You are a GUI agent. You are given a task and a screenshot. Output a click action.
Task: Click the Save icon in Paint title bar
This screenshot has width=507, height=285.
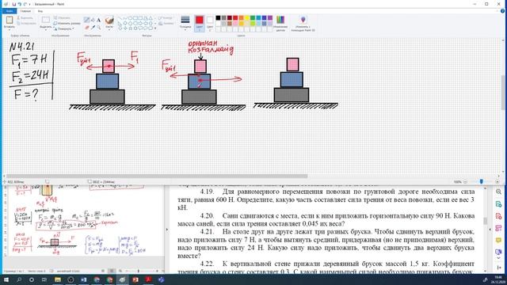point(14,4)
